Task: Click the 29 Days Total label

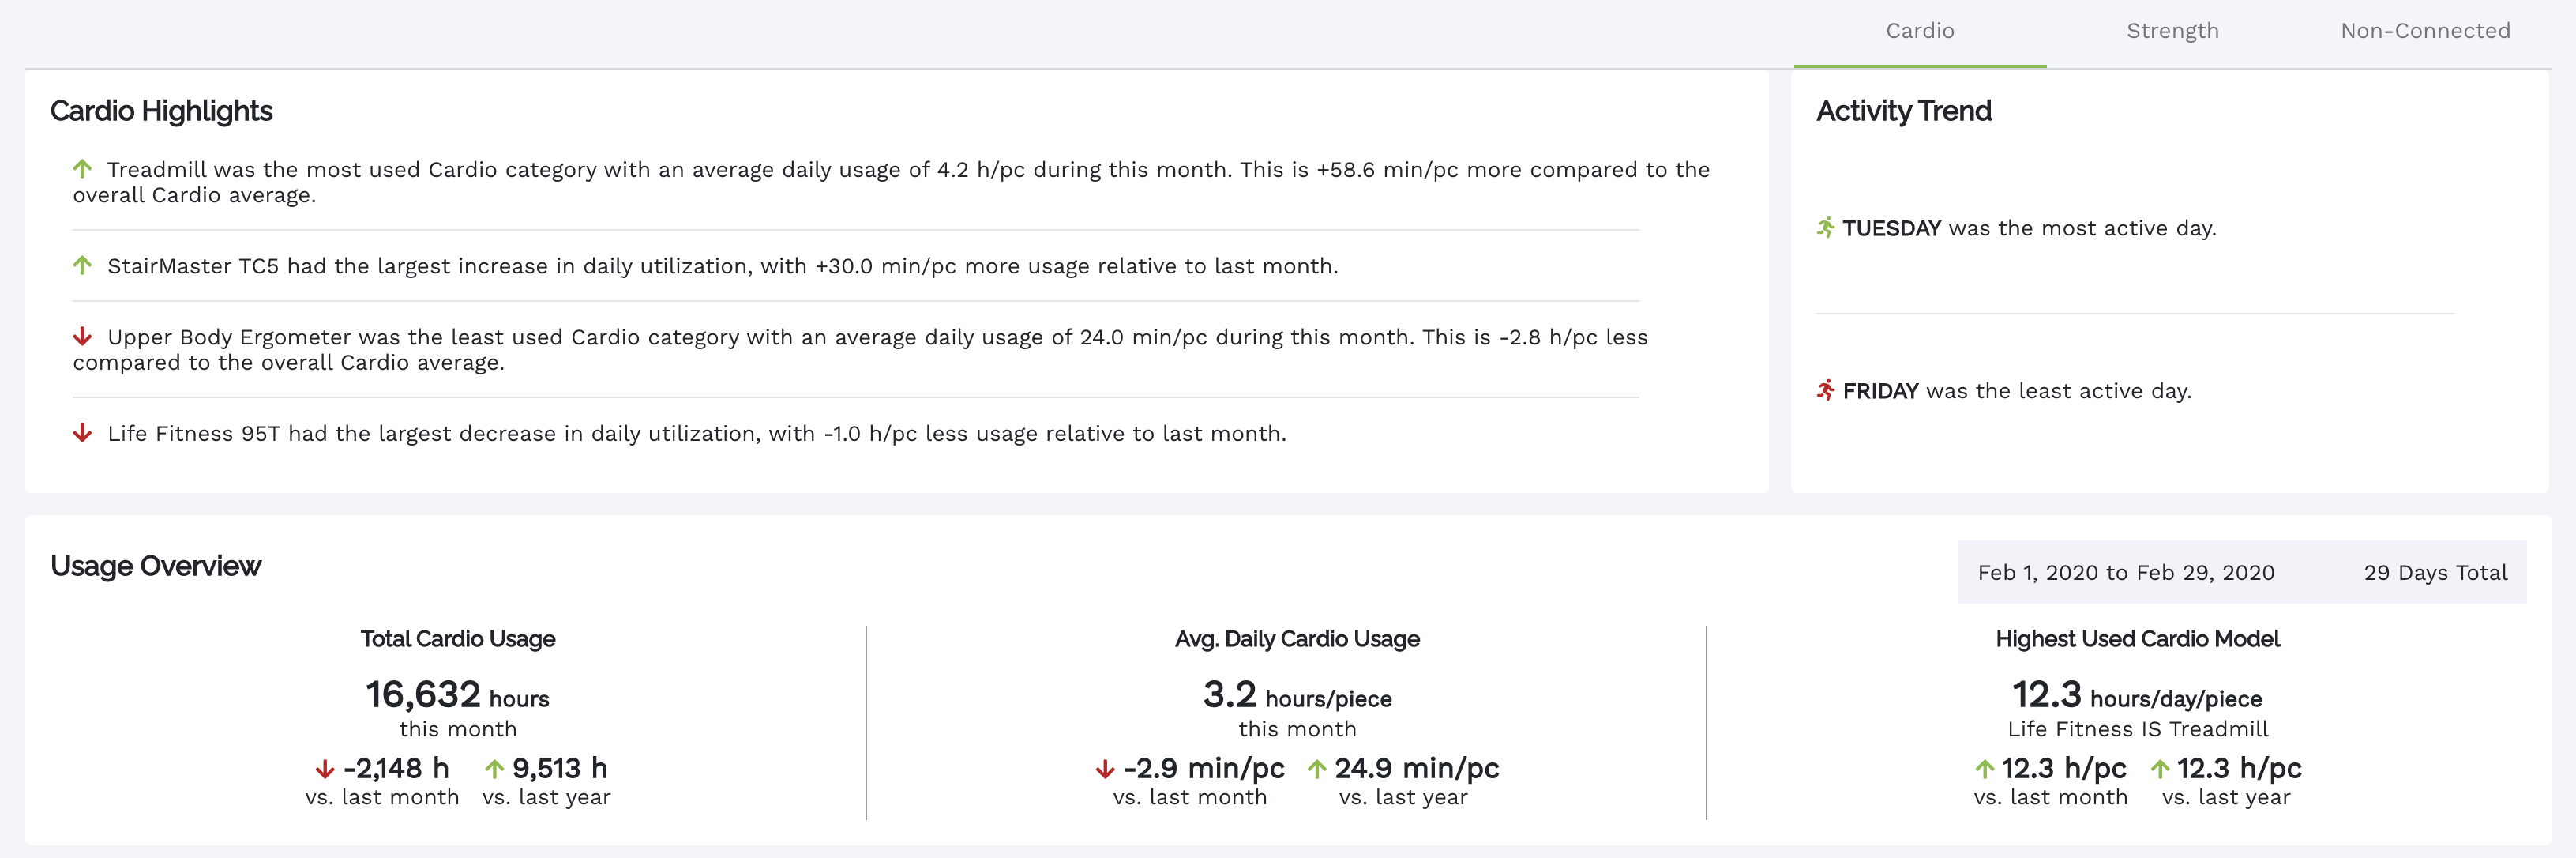Action: click(2435, 572)
